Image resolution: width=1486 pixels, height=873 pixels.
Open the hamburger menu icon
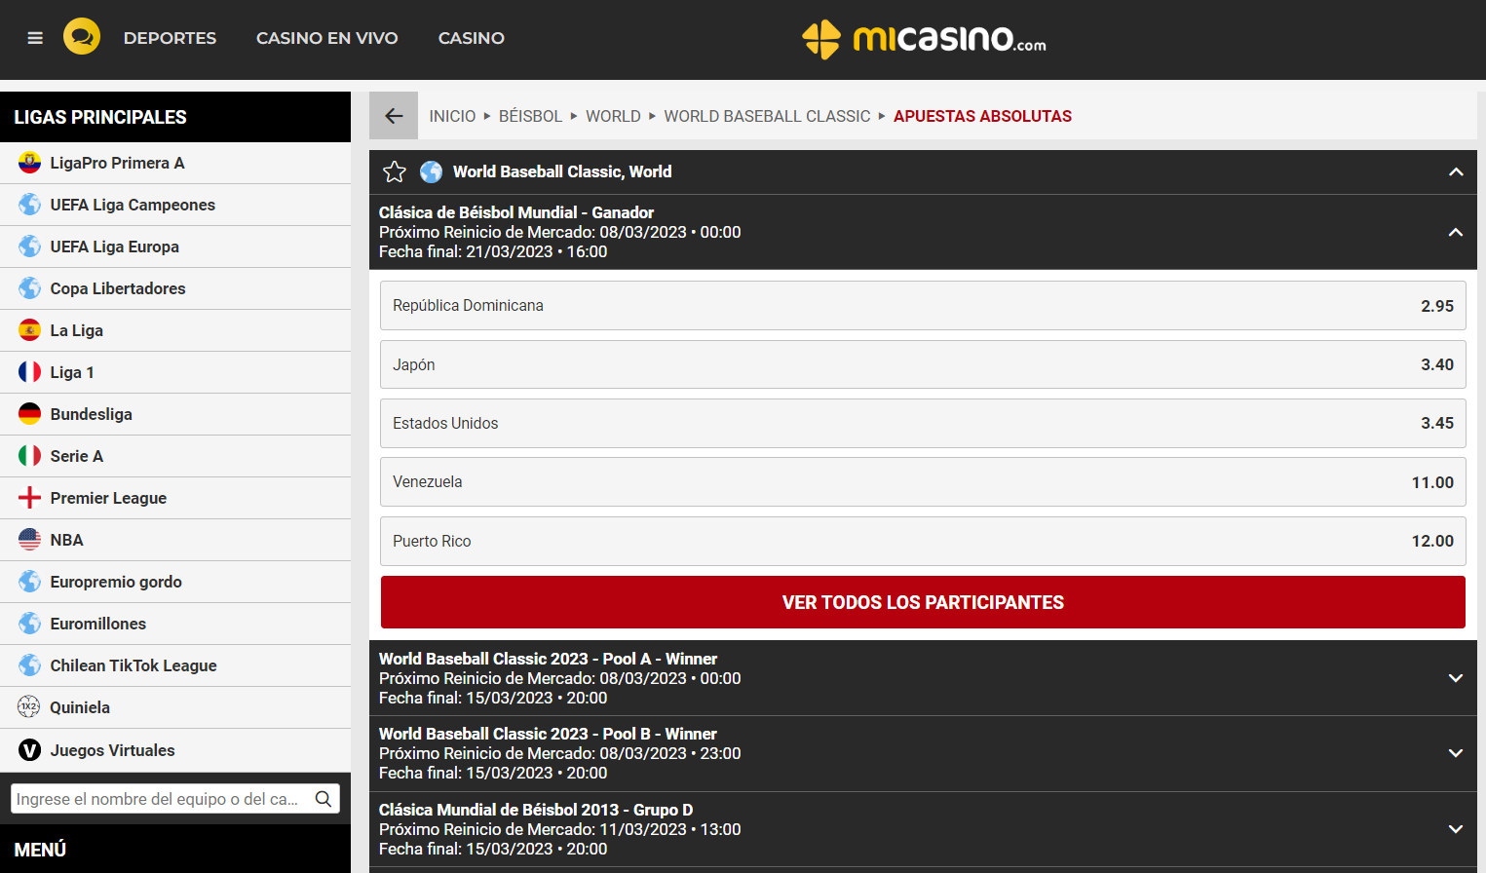35,38
